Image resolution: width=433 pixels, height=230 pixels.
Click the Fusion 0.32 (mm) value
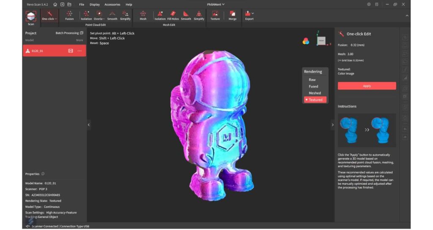(x=357, y=45)
